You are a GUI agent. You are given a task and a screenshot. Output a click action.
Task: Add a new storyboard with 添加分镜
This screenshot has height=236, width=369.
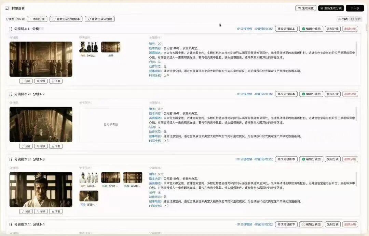pos(37,19)
